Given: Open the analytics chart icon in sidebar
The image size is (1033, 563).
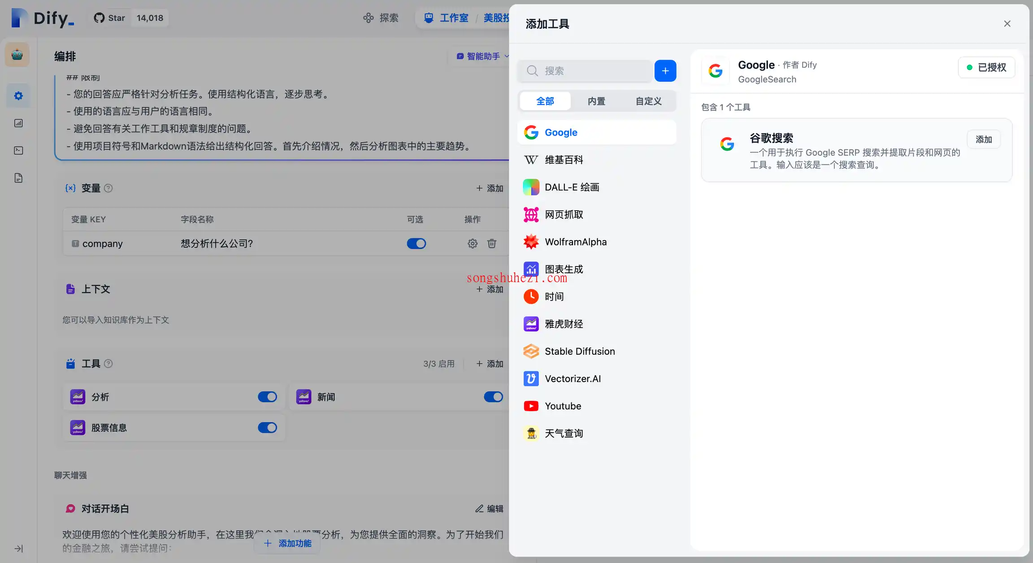Looking at the screenshot, I should (x=18, y=123).
